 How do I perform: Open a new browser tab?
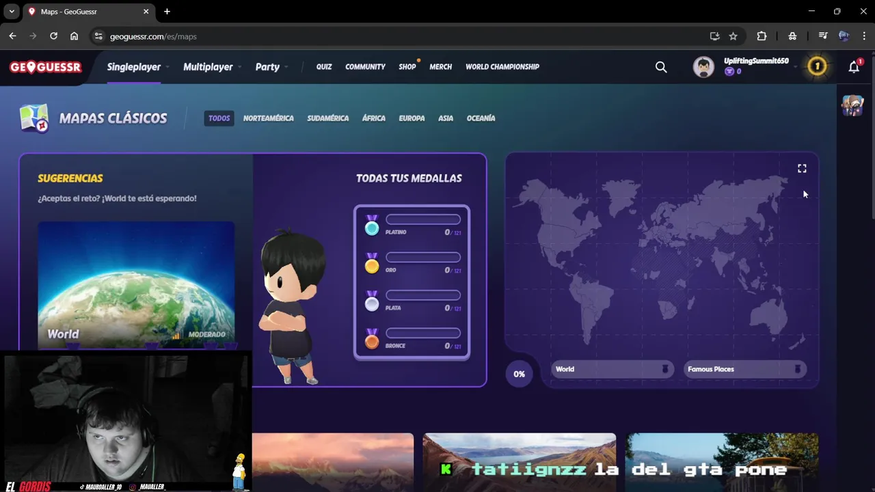pyautogui.click(x=167, y=12)
